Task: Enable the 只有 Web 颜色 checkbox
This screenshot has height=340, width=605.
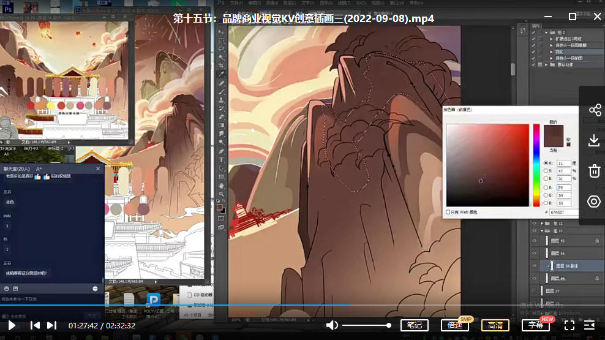Action: point(448,212)
